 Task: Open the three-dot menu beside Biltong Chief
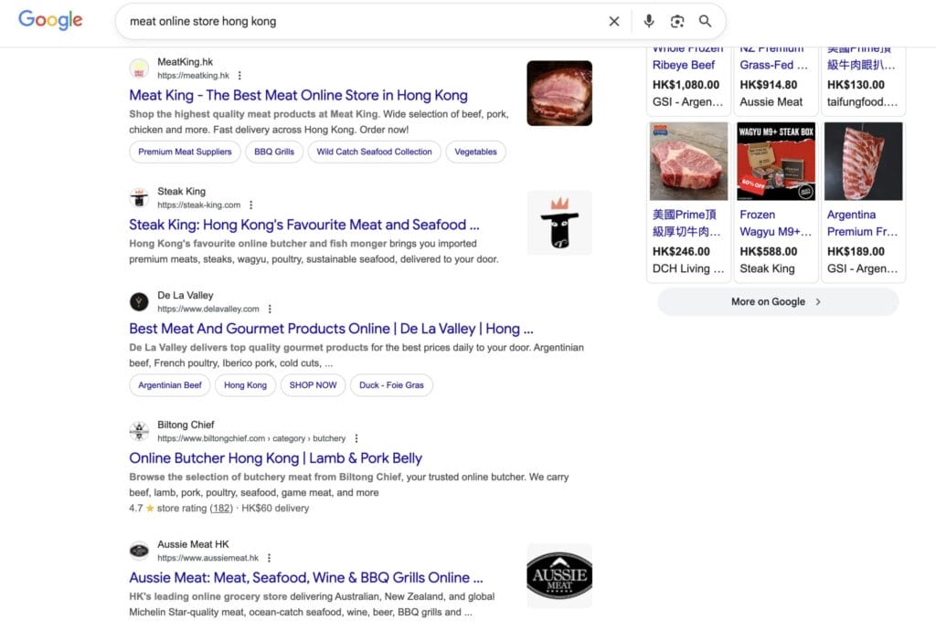356,438
